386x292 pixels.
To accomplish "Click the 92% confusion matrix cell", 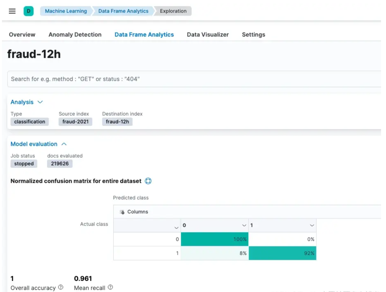I will (282, 253).
